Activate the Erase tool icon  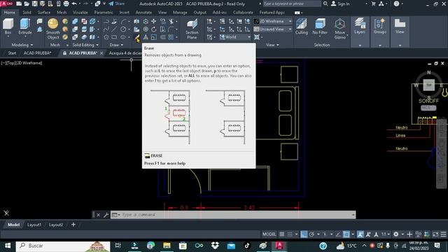137,37
